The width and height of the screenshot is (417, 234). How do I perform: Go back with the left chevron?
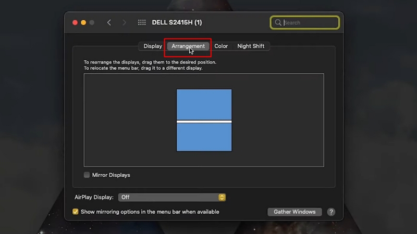click(109, 22)
